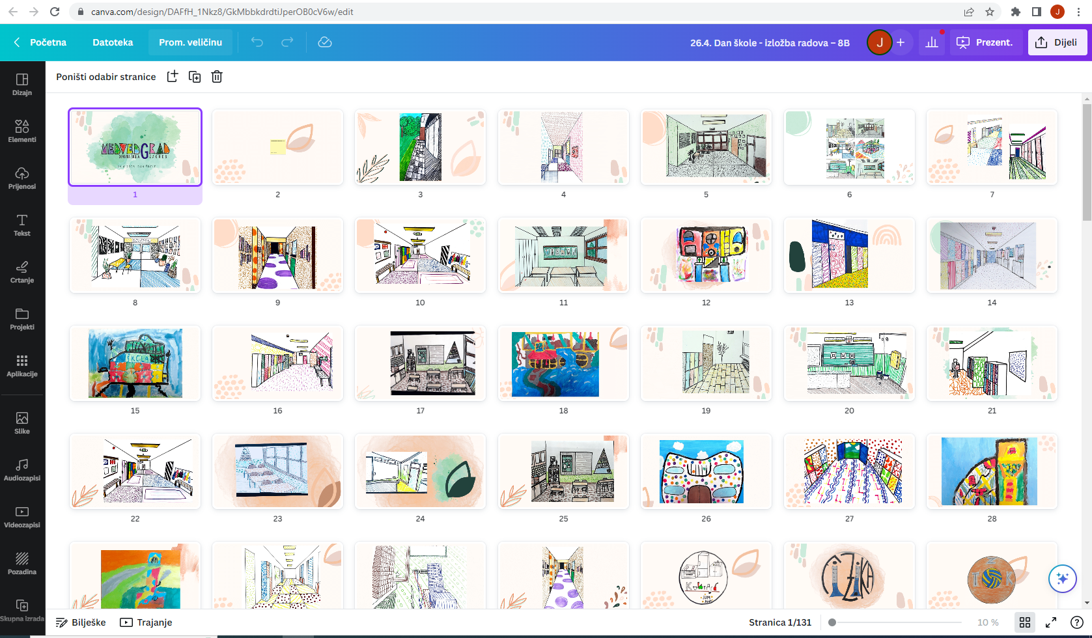Go back to Početna home
Screen dimensions: 1092x638
click(40, 42)
